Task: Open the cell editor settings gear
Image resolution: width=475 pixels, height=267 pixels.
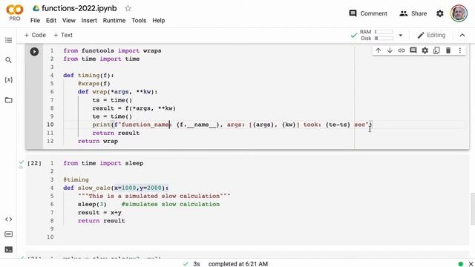Action: (x=425, y=50)
